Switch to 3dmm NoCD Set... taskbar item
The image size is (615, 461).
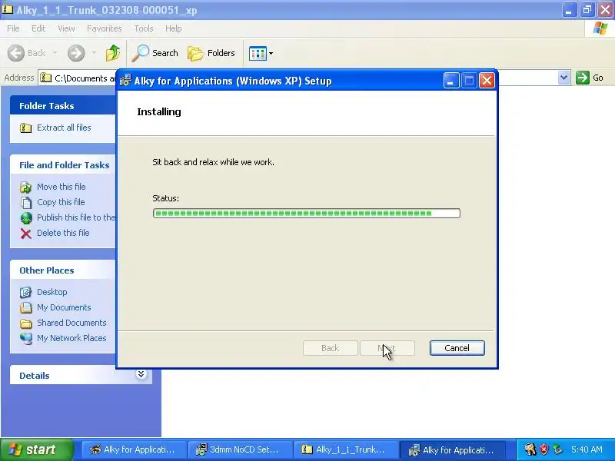point(240,449)
